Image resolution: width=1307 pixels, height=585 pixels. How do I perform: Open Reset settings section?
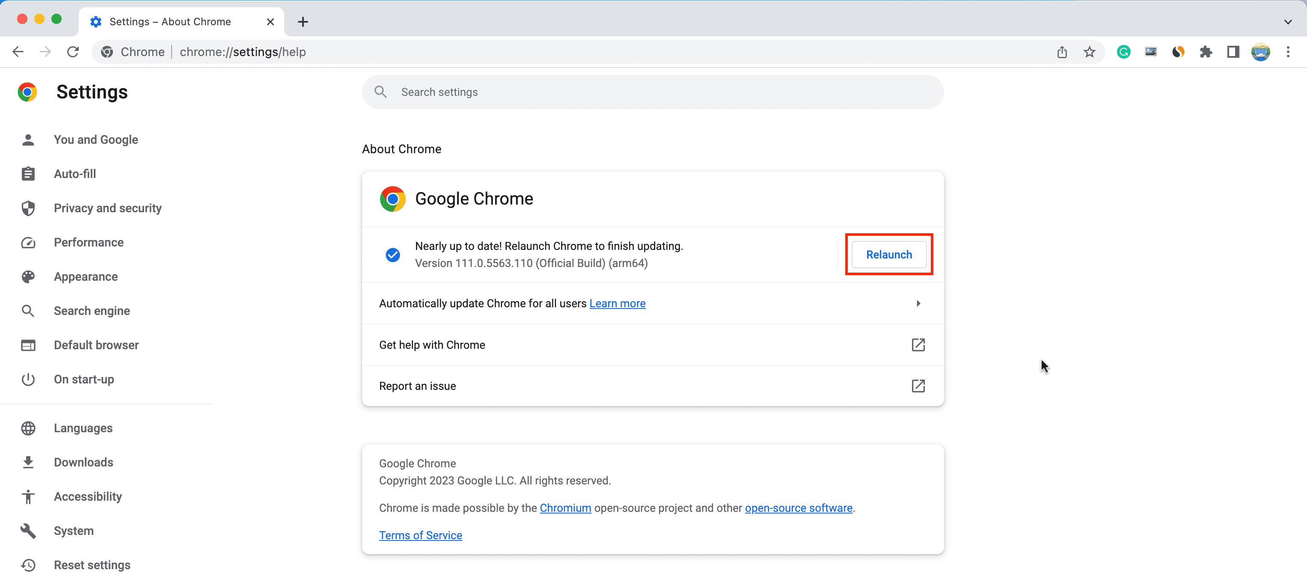tap(92, 565)
